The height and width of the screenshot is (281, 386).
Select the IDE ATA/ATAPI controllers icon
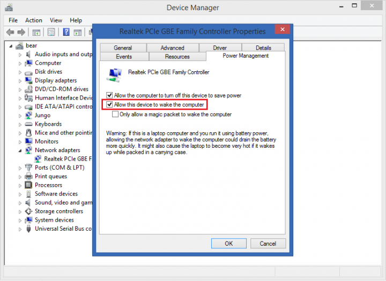[x=28, y=107]
